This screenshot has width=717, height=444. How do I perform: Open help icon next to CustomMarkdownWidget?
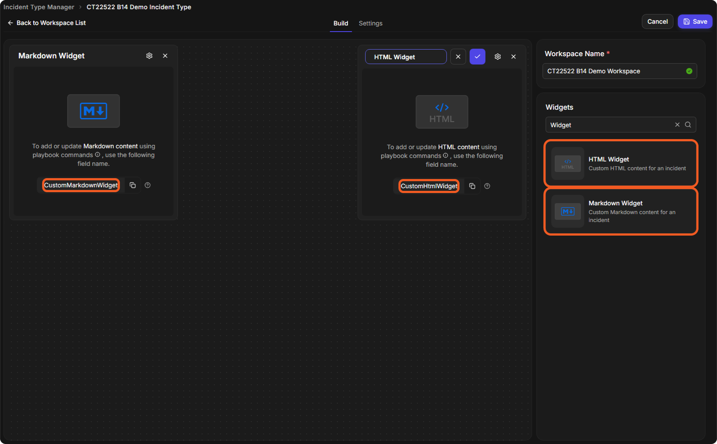point(148,185)
